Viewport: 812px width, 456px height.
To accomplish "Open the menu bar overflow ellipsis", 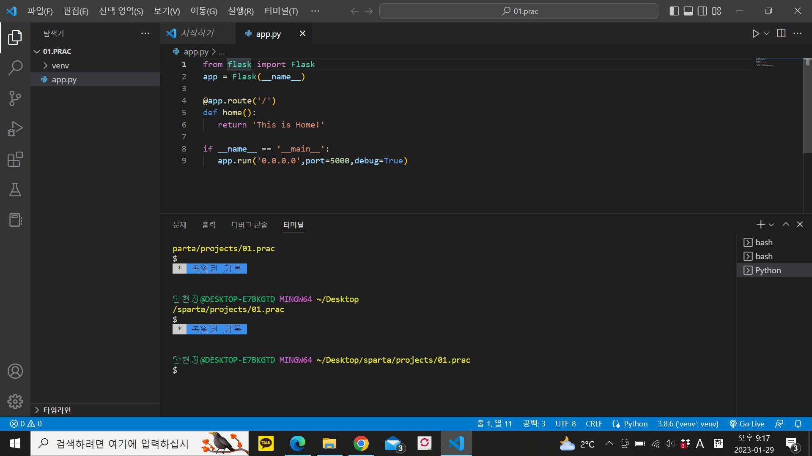I will [315, 11].
